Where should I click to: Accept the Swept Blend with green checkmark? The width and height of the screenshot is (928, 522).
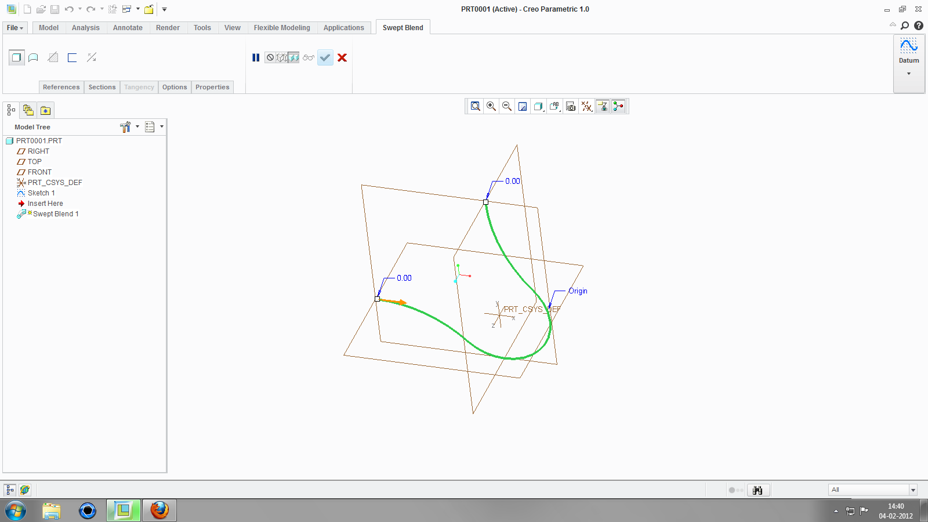coord(325,57)
